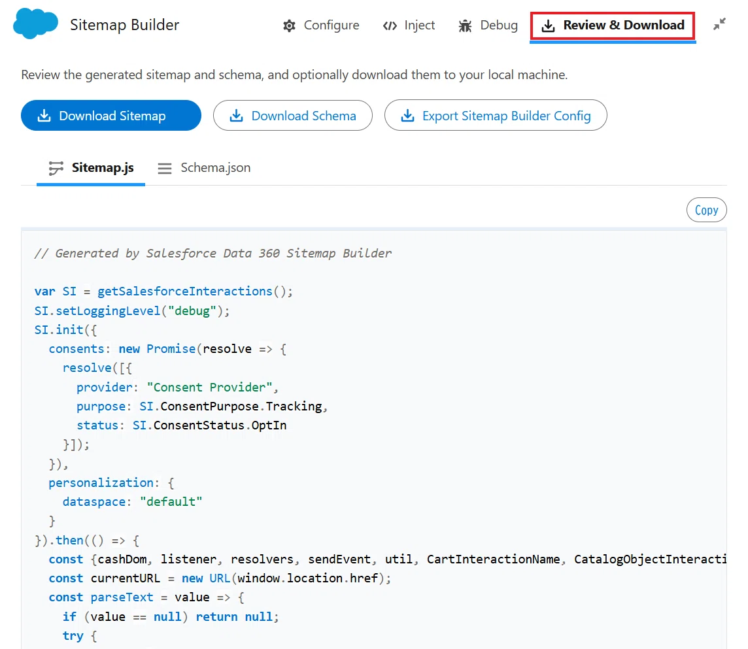Viewport: 748px width, 649px height.
Task: Copy the generated sitemap code
Action: [707, 210]
